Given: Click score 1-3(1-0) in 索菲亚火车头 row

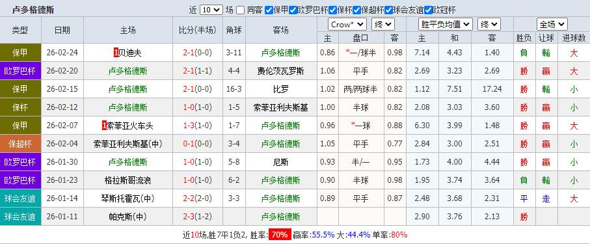Looking at the screenshot, I should [x=198, y=126].
